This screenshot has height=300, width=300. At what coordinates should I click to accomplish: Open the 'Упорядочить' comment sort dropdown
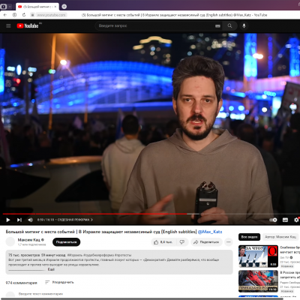59,282
